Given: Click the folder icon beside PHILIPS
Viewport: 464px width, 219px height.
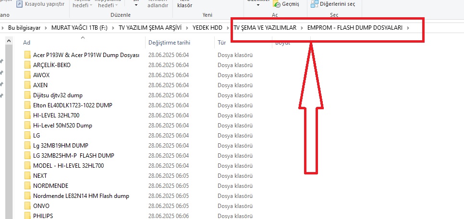Looking at the screenshot, I should tap(27, 216).
